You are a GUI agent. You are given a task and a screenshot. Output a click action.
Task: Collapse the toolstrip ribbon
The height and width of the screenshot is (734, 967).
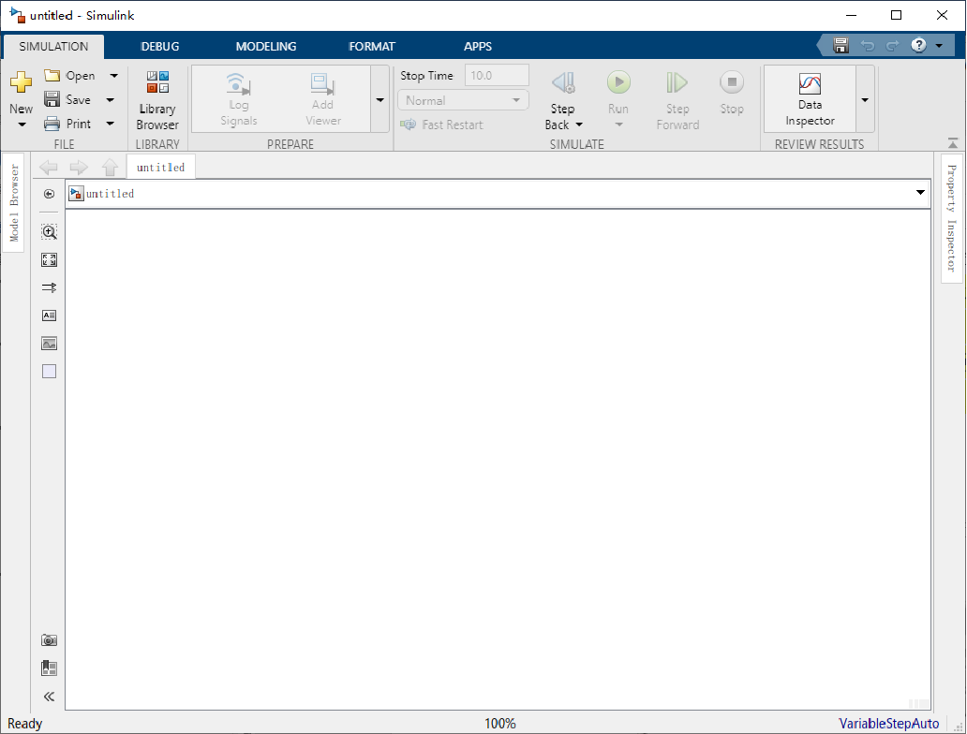pyautogui.click(x=953, y=143)
